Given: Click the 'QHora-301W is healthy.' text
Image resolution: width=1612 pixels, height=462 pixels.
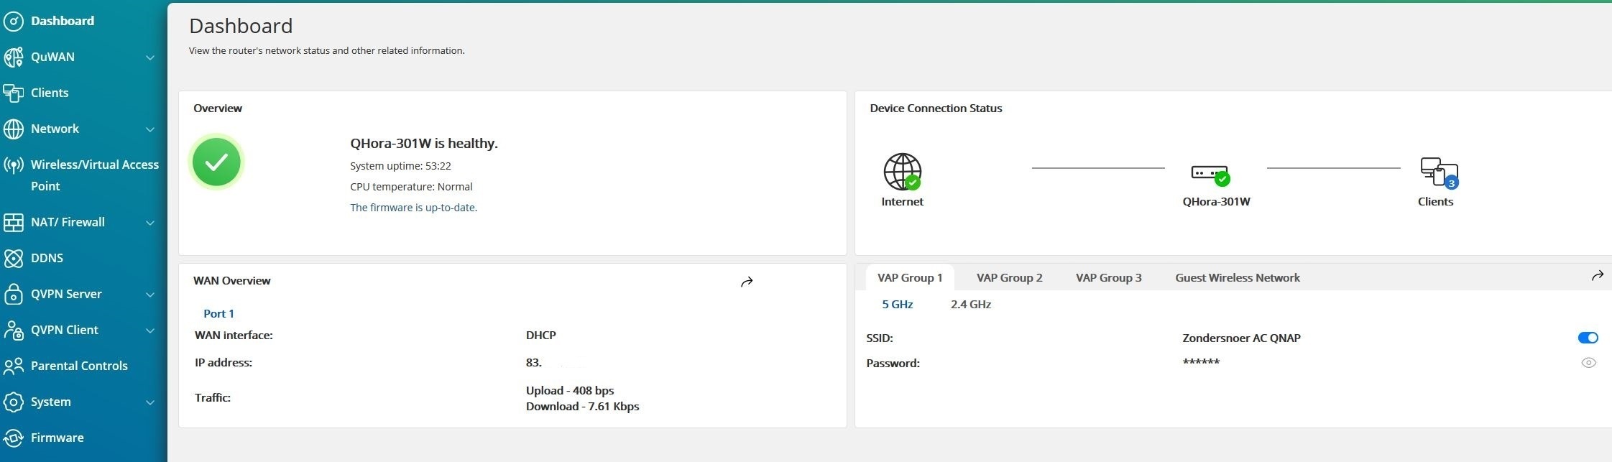Looking at the screenshot, I should click(424, 143).
